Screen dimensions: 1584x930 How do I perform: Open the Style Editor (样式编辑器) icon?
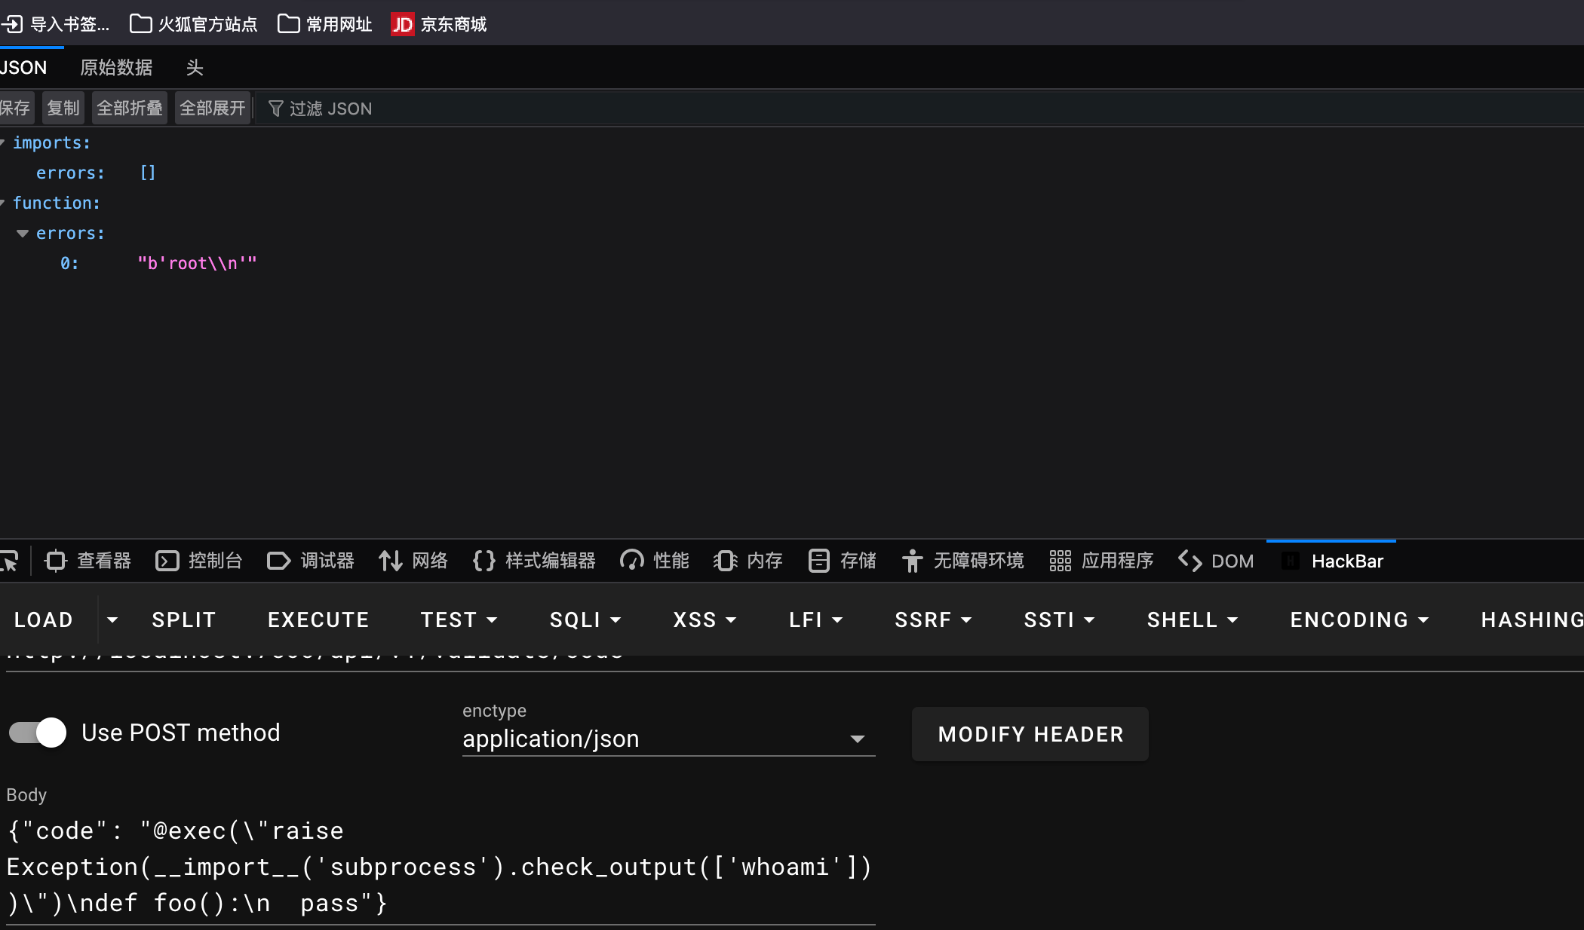click(x=483, y=561)
